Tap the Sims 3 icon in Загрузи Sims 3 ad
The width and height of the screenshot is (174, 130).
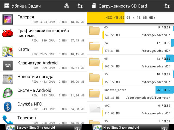point(11,128)
